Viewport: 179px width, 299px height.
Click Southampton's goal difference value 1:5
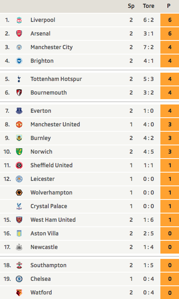[149, 265]
